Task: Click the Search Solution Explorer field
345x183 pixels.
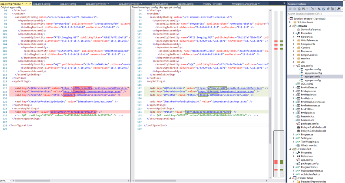Action: pyautogui.click(x=315, y=14)
